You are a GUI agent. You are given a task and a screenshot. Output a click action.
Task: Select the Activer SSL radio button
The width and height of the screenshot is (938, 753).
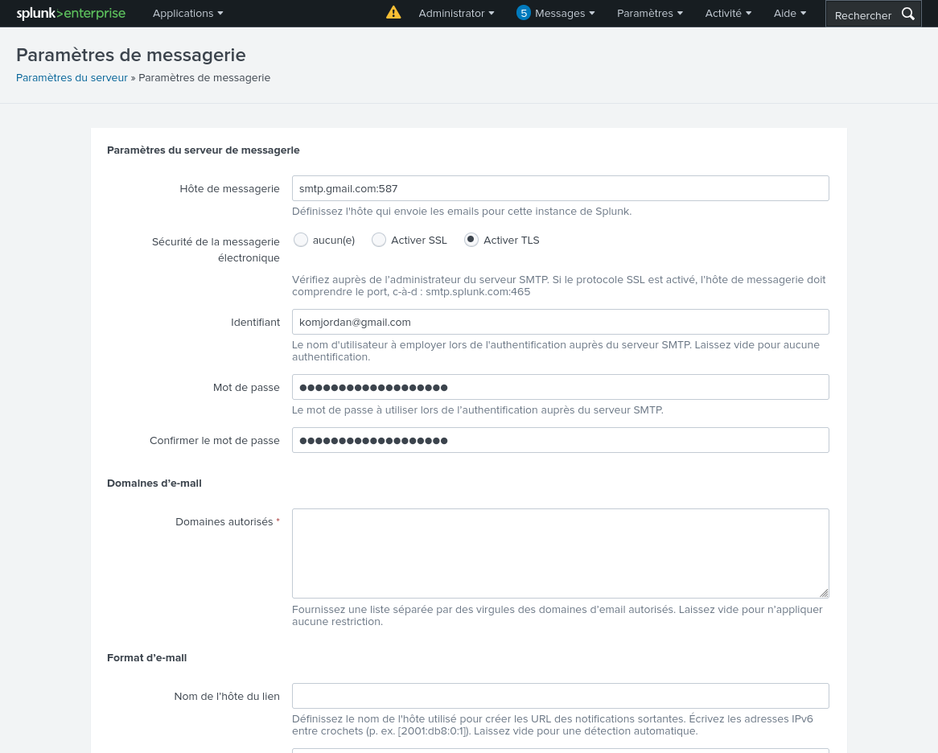pos(379,240)
